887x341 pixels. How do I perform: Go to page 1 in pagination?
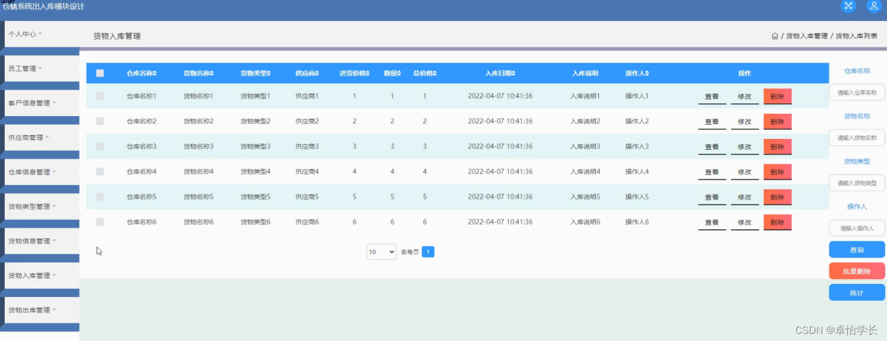428,252
